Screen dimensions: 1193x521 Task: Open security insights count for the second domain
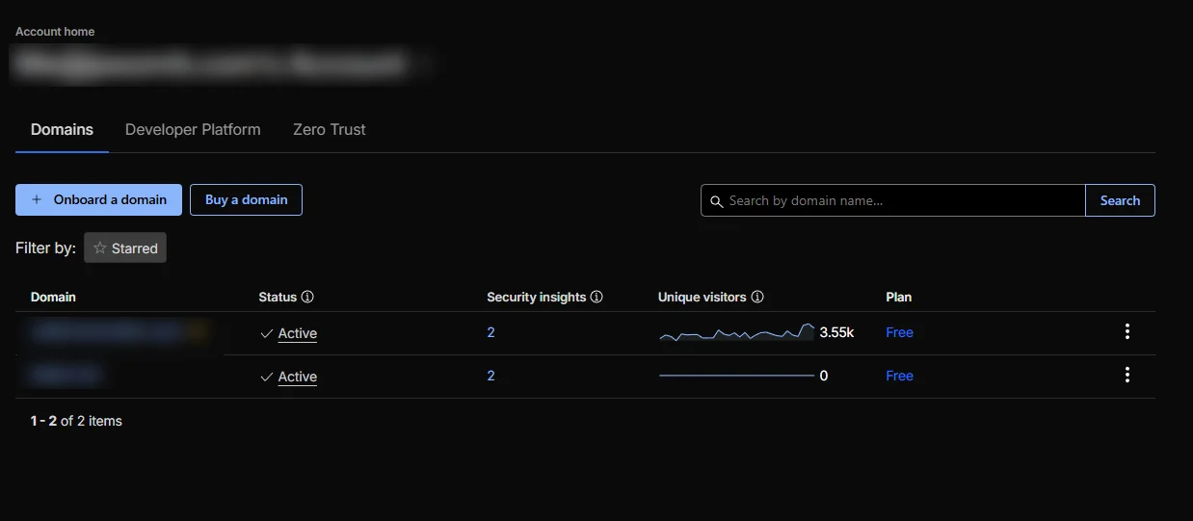(x=490, y=376)
